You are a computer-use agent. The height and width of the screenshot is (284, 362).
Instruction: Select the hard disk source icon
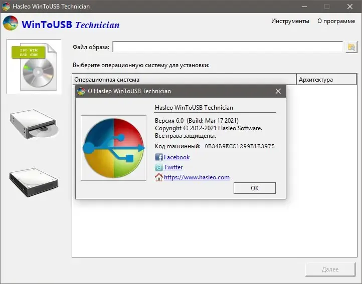34,182
